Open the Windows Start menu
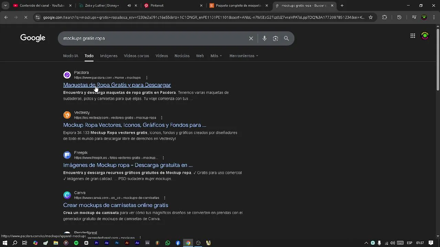This screenshot has width=440, height=247. point(5,243)
